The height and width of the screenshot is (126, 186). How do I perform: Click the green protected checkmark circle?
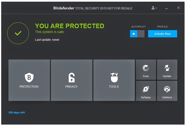click(x=18, y=33)
